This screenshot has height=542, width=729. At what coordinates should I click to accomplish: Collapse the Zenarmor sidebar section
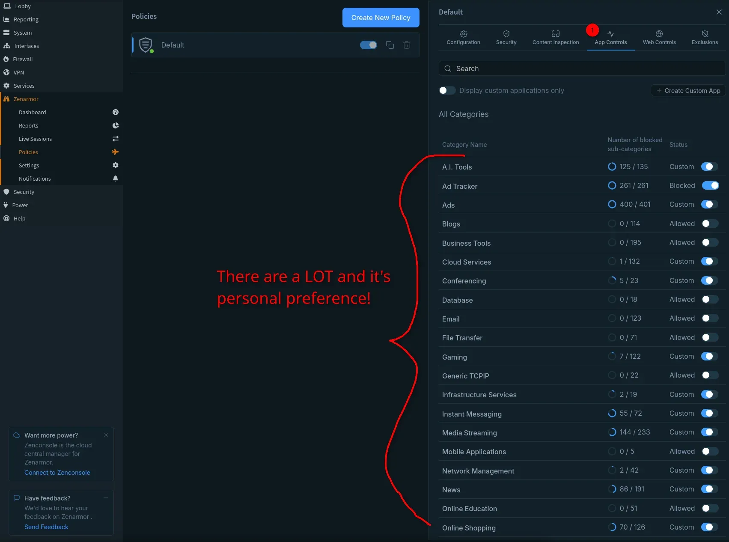point(26,99)
